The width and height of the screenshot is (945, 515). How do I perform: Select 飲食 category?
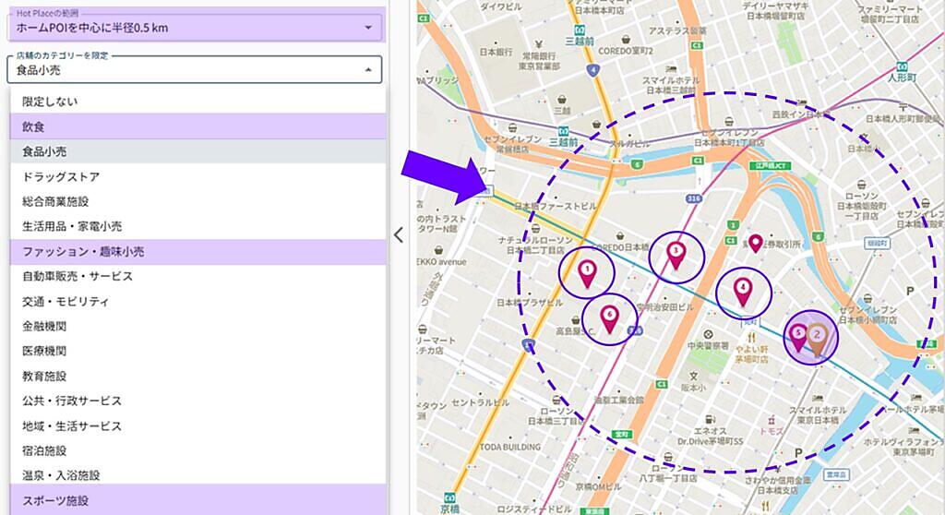coord(33,126)
